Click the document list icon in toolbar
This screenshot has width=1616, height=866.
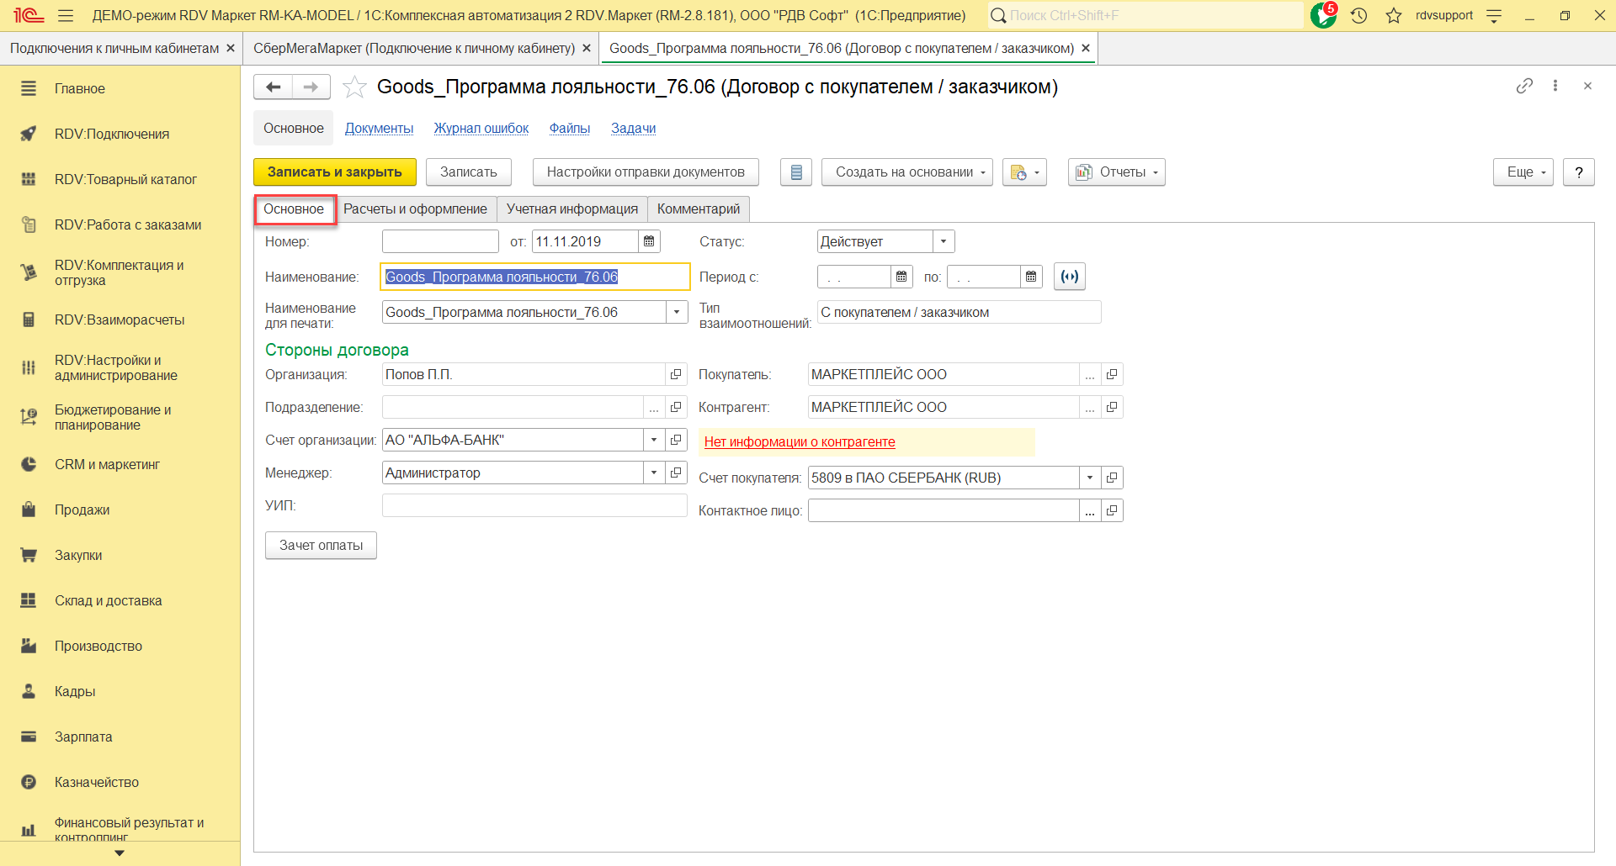(x=796, y=172)
